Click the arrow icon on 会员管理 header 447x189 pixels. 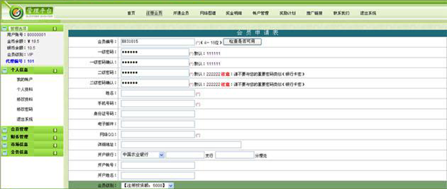(x=55, y=130)
